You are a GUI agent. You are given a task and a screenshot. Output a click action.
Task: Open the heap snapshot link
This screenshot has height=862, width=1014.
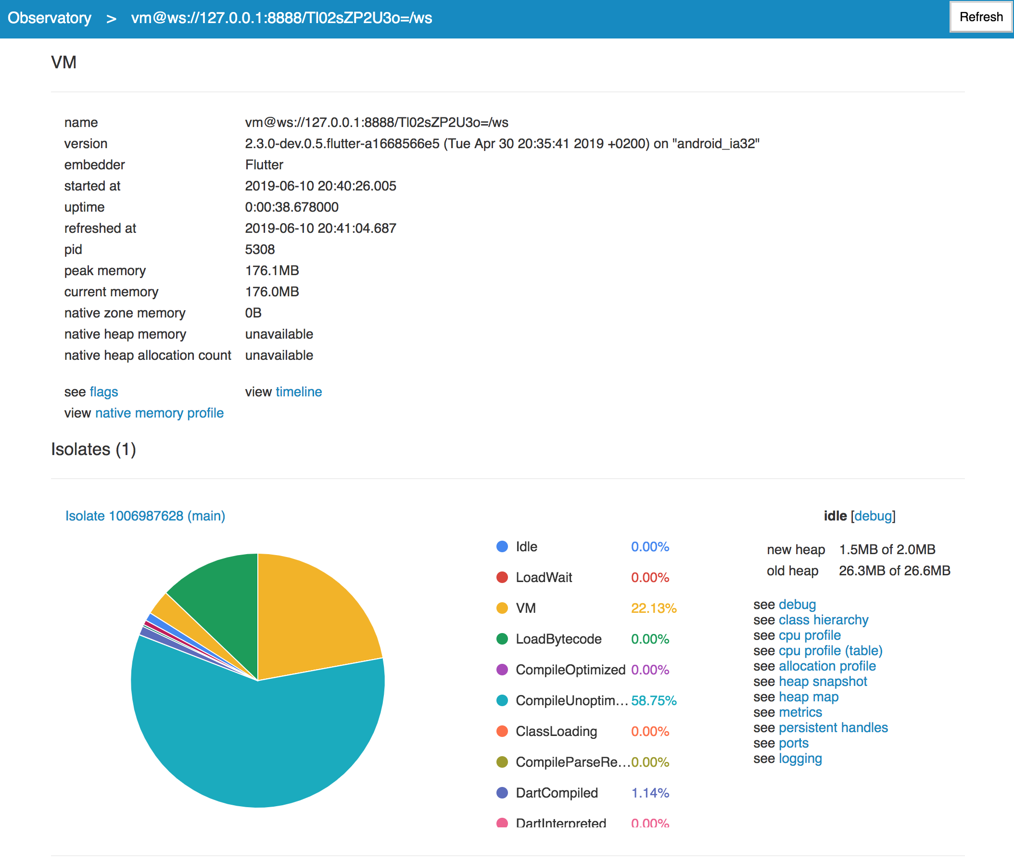(823, 682)
